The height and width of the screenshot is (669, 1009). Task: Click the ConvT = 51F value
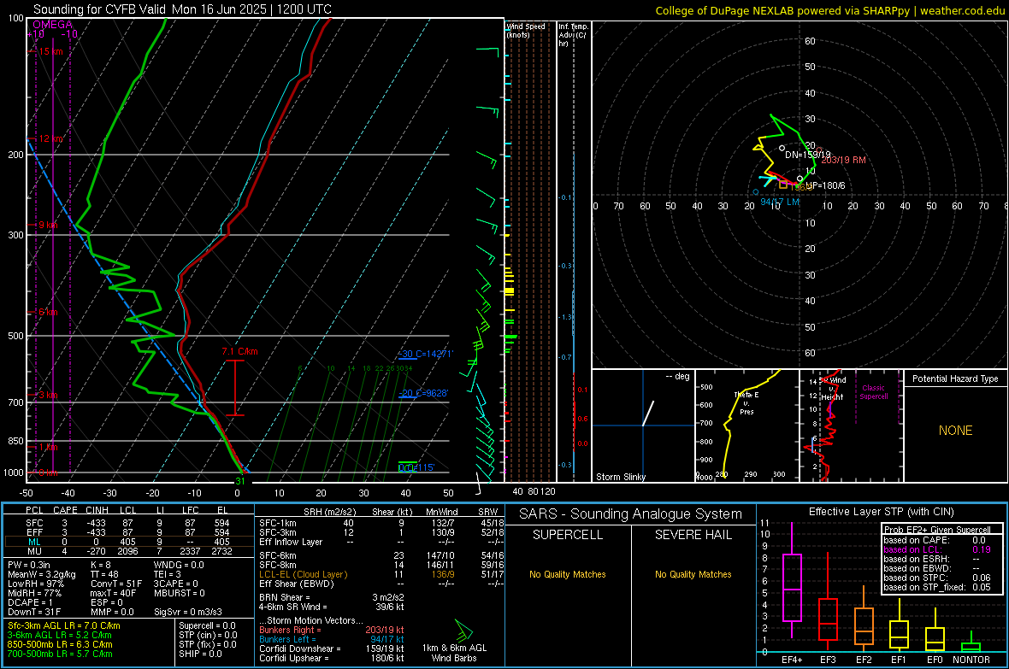coord(115,584)
